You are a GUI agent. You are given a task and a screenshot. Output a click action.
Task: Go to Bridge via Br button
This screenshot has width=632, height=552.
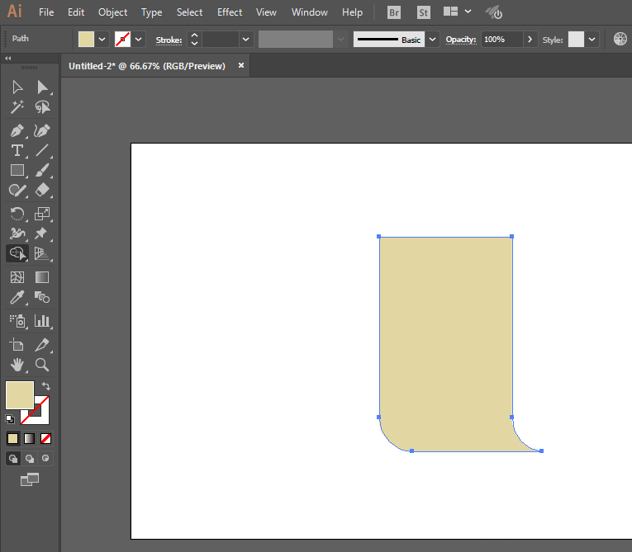pyautogui.click(x=394, y=12)
